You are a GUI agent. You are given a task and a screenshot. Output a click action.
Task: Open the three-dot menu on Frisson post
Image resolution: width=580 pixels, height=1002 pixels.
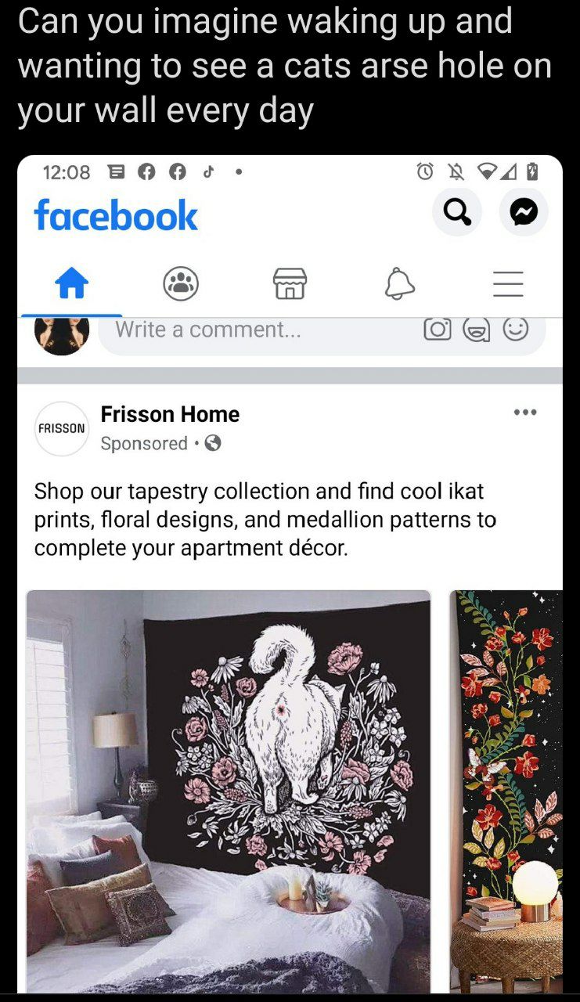525,413
